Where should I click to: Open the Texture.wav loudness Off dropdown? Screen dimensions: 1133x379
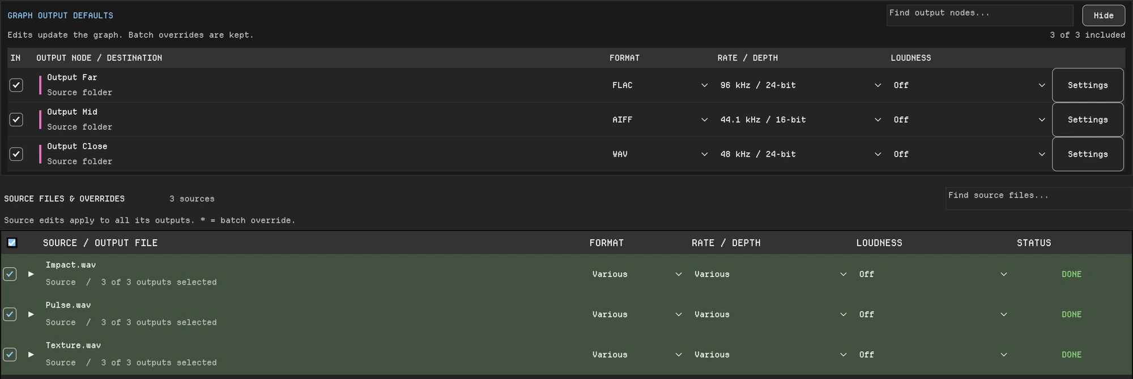tap(933, 355)
